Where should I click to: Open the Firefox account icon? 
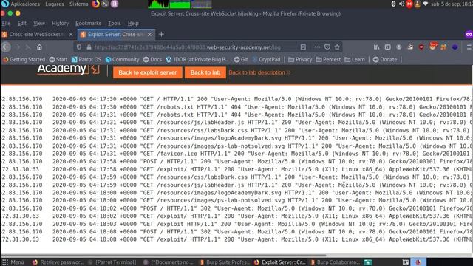coord(399,47)
